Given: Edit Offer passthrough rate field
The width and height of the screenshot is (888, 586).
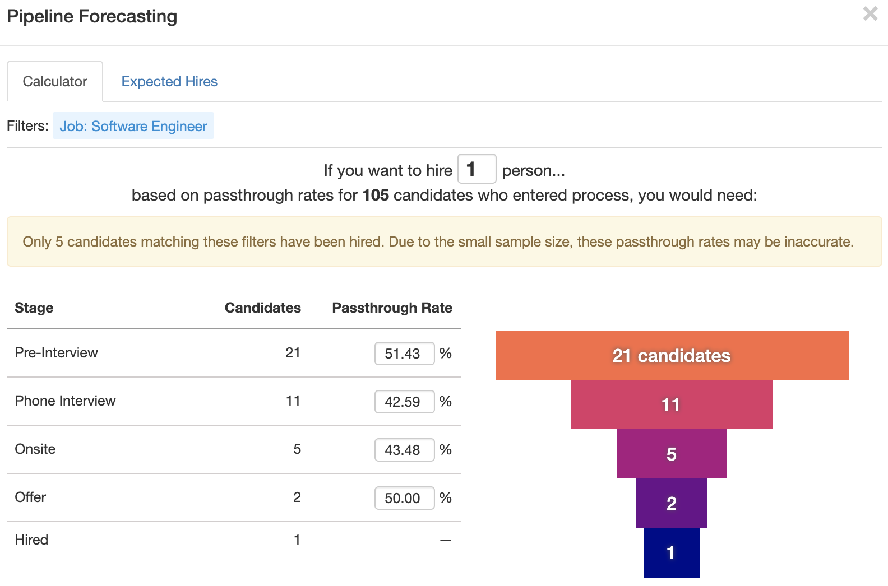Looking at the screenshot, I should pos(404,498).
